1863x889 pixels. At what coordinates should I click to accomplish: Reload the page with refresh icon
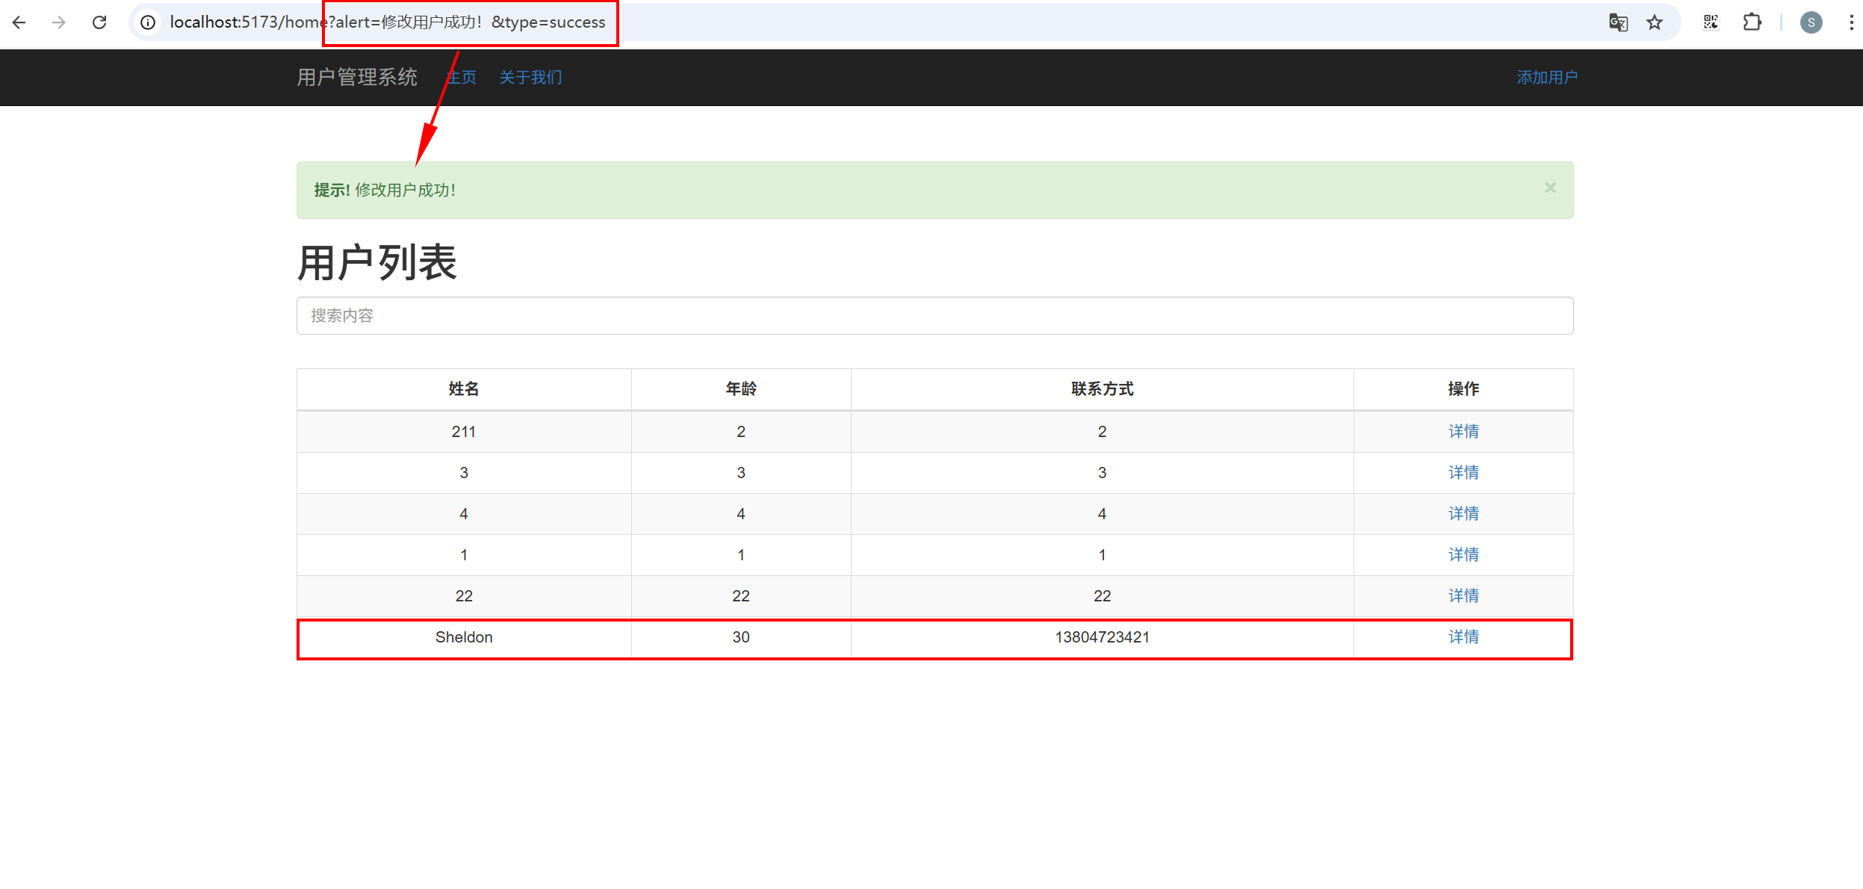click(x=99, y=22)
